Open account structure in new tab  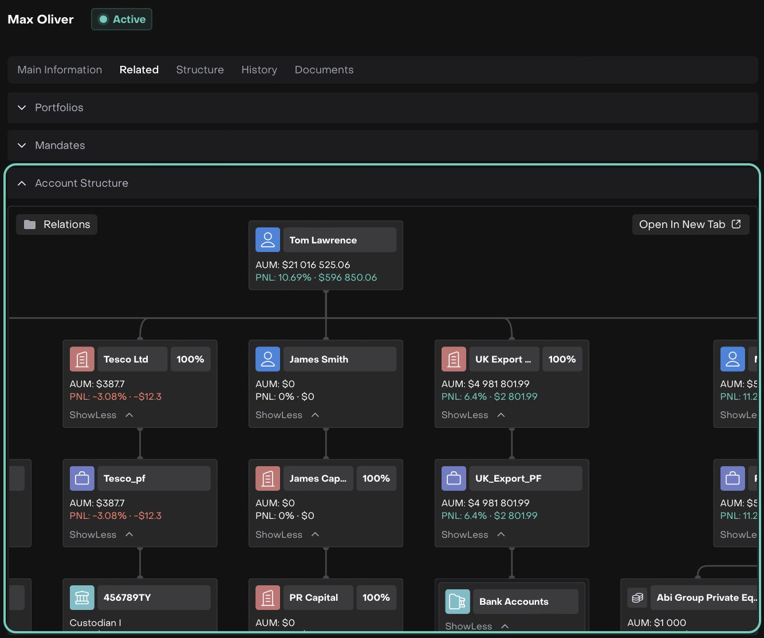(690, 225)
